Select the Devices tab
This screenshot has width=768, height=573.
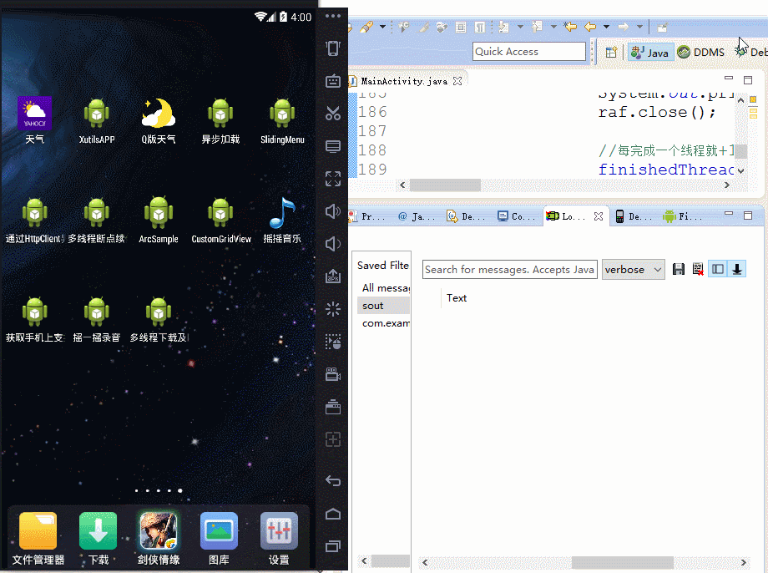click(x=634, y=216)
